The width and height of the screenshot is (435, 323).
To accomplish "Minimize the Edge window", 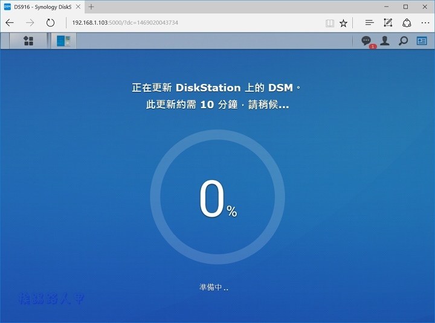I will [x=387, y=7].
